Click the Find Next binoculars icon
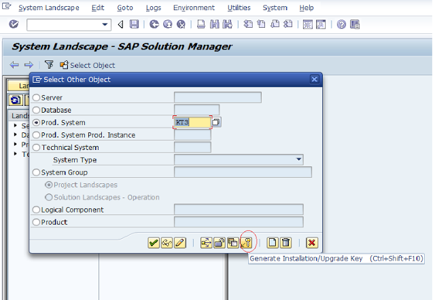Viewport: 435px width, 300px height. coord(227,24)
